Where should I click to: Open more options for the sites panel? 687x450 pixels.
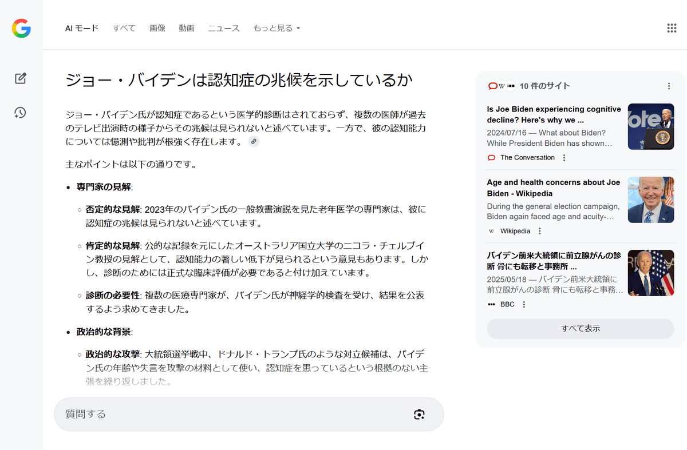[x=669, y=86]
